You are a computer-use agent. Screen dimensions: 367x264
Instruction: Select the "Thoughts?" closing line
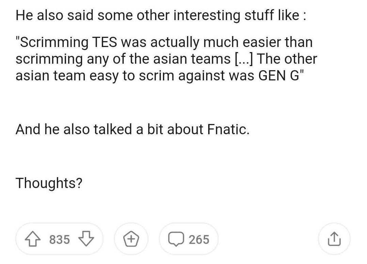click(49, 183)
